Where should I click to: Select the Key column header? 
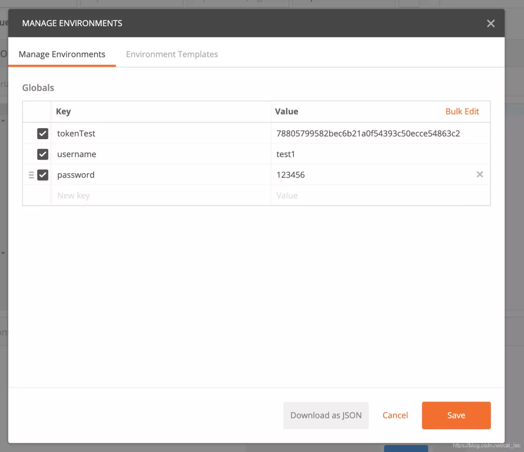tap(63, 111)
